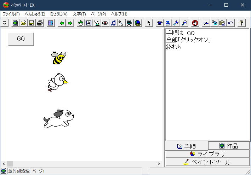Save project with the floppy disk icon
The height and width of the screenshot is (175, 251).
coord(32,23)
